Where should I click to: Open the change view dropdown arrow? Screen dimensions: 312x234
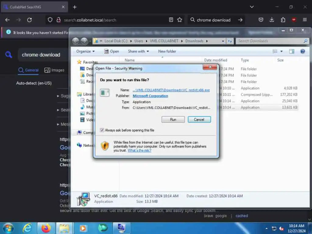point(282,51)
